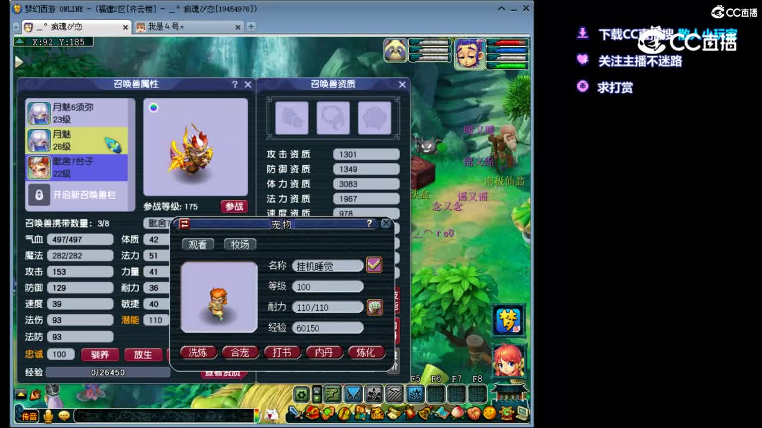
Task: Expand the side panel with the white arrow
Action: 19,62
